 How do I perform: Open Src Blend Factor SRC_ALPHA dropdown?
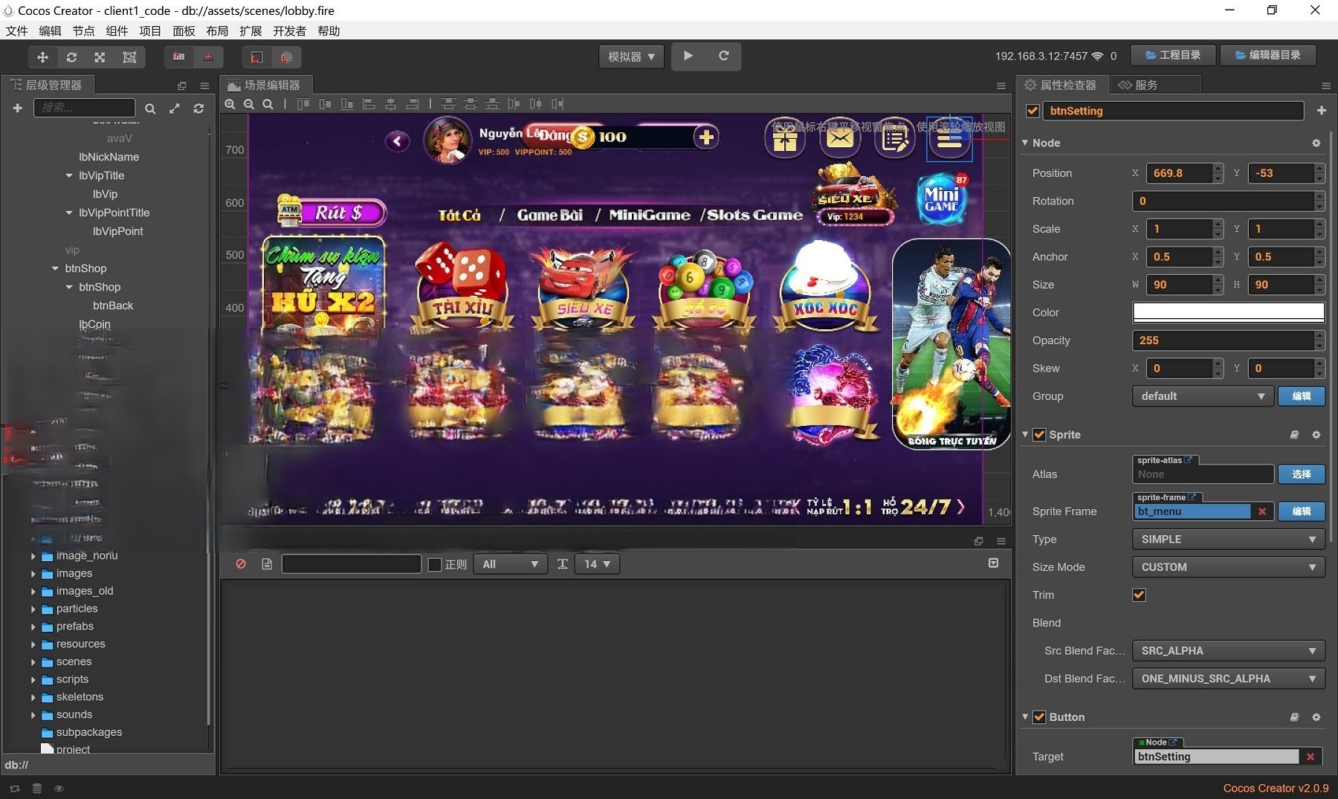(1228, 651)
